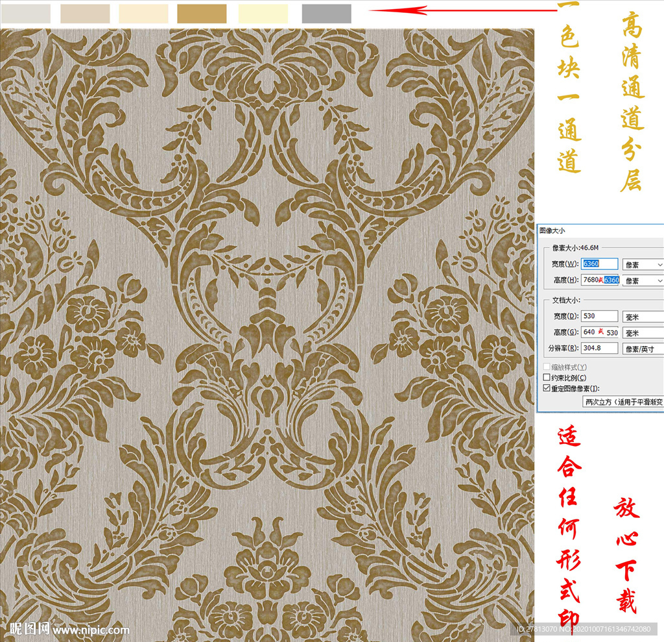
Task: Pick the pale yellow color swatch
Action: [x=263, y=14]
